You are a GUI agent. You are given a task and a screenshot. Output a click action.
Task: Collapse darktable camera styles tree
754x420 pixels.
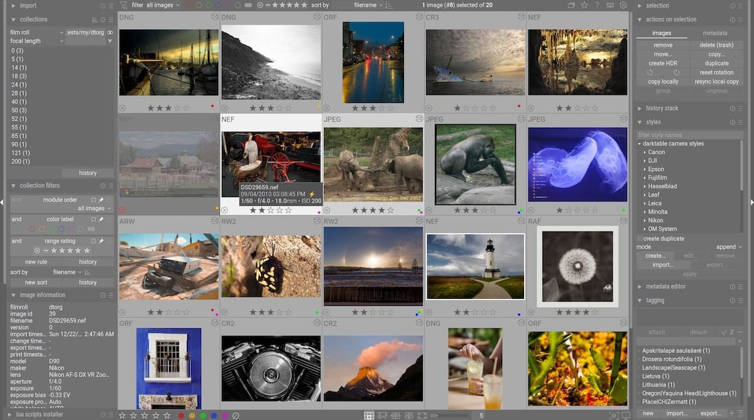[640, 144]
